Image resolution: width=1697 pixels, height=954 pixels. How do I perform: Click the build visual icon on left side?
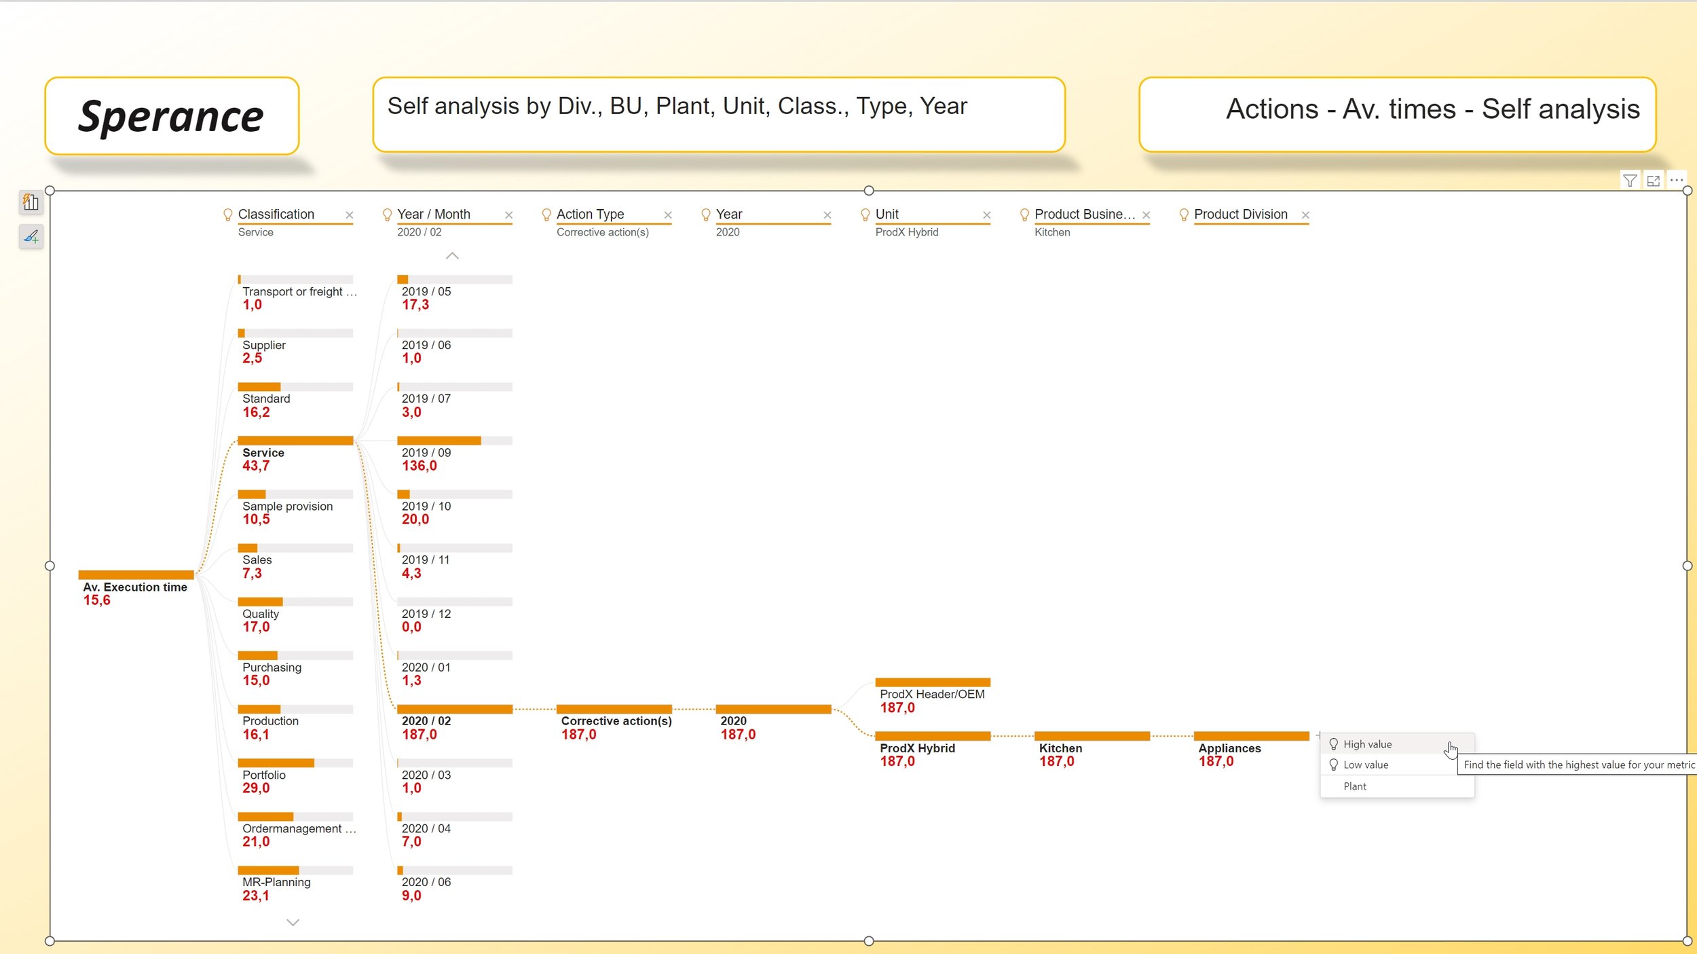[x=31, y=202]
